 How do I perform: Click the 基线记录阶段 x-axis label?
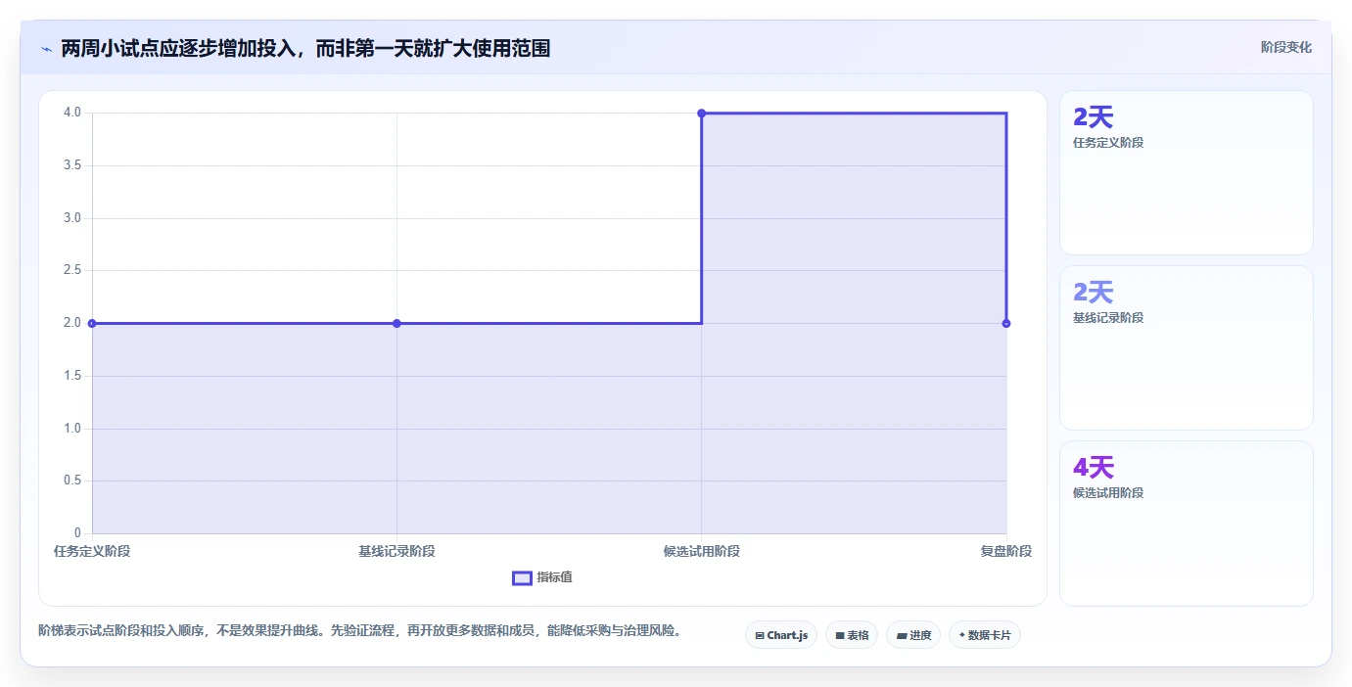pyautogui.click(x=396, y=551)
